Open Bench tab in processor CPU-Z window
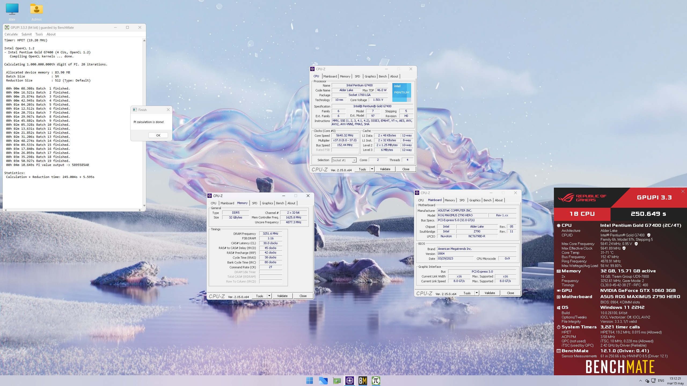 coord(383,76)
